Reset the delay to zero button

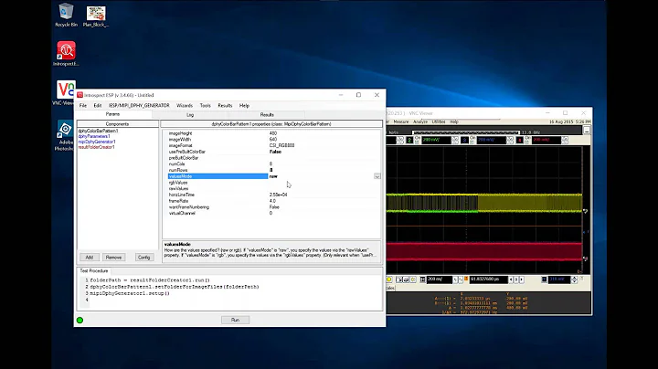coord(516,279)
